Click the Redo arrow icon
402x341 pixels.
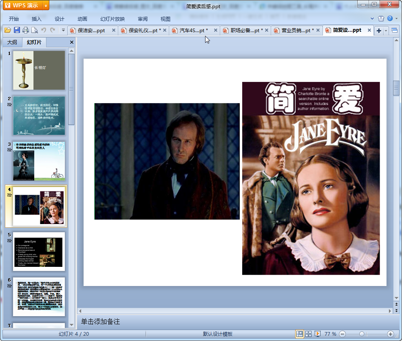(x=53, y=30)
